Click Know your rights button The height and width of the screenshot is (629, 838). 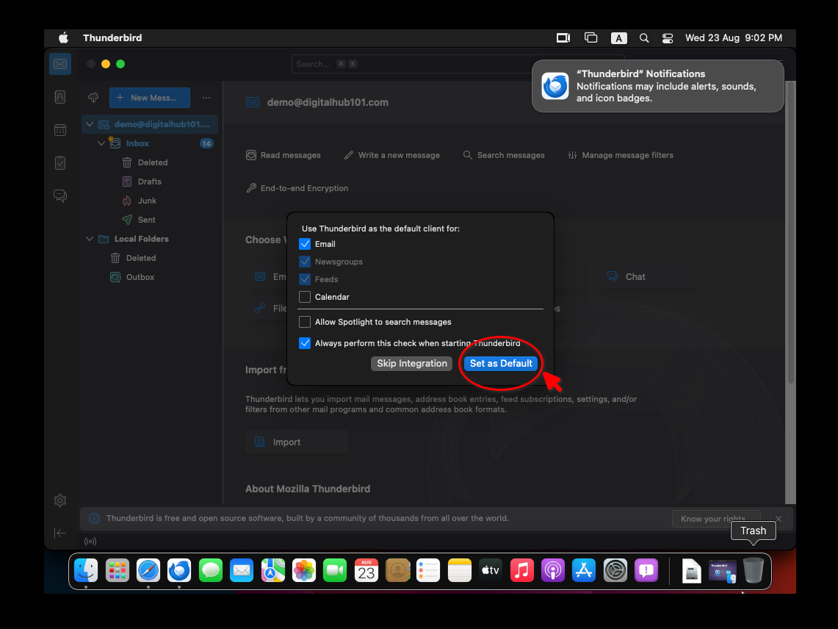[715, 519]
